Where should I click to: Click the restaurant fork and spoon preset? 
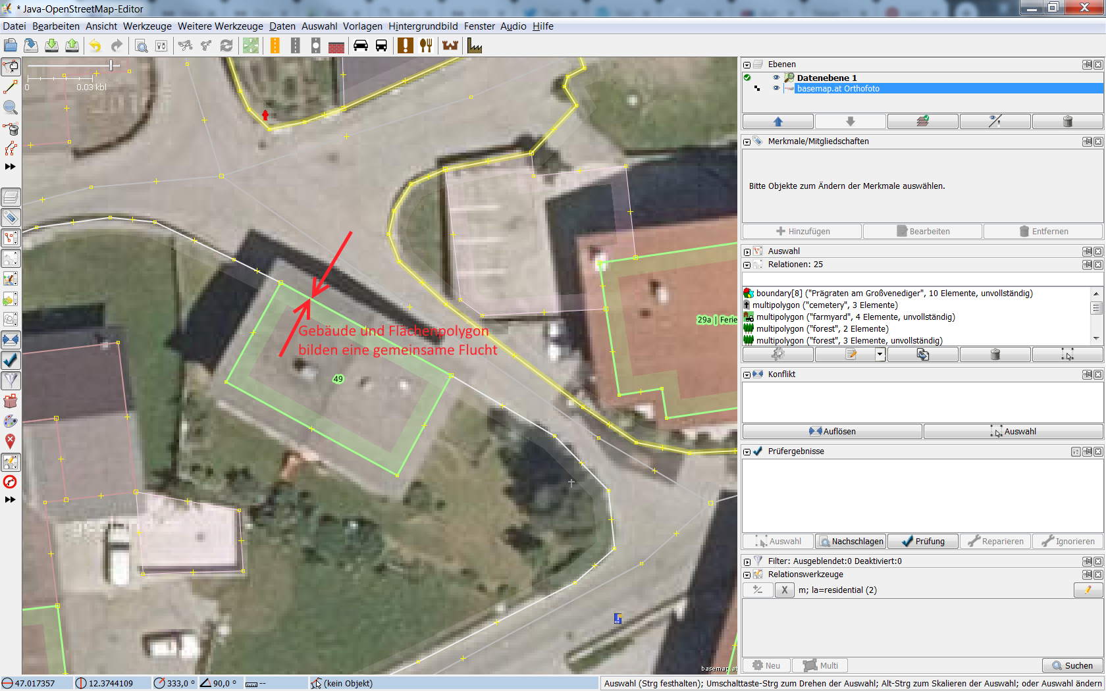[x=426, y=45]
